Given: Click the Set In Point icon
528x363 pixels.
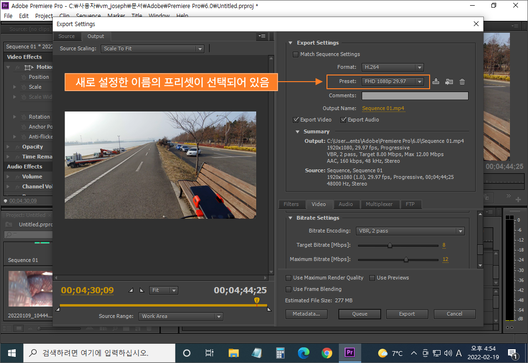Looking at the screenshot, I should 131,290.
